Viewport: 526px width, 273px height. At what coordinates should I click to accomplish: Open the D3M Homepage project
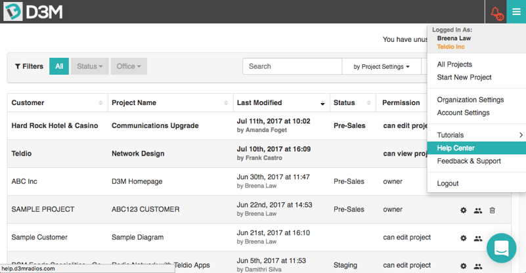(137, 181)
